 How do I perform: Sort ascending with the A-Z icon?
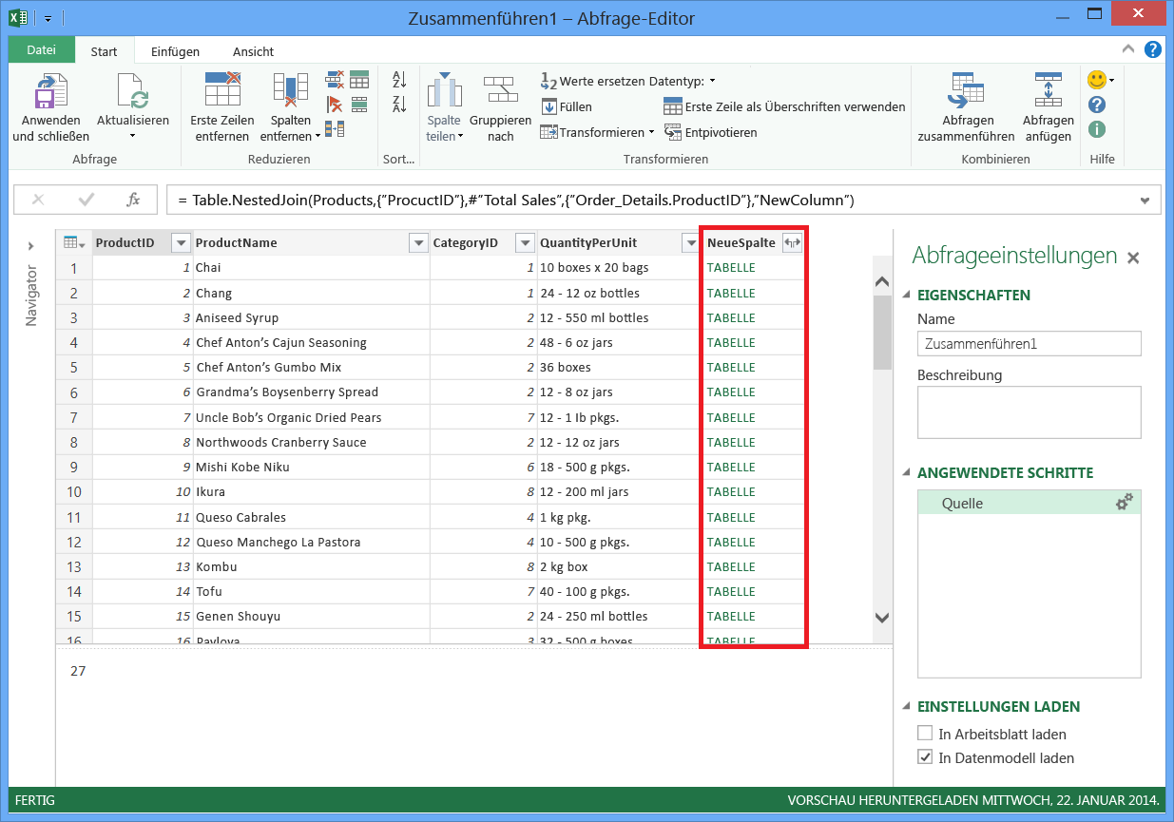pos(397,82)
